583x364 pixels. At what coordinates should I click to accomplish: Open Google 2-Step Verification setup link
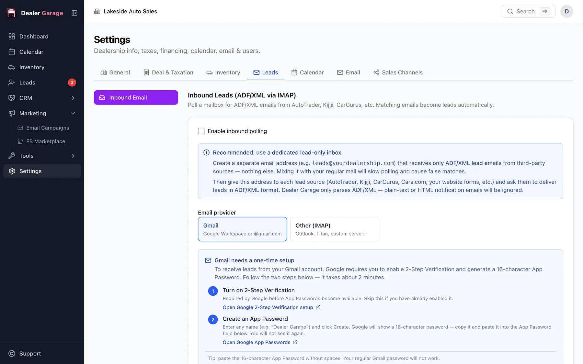pos(271,307)
